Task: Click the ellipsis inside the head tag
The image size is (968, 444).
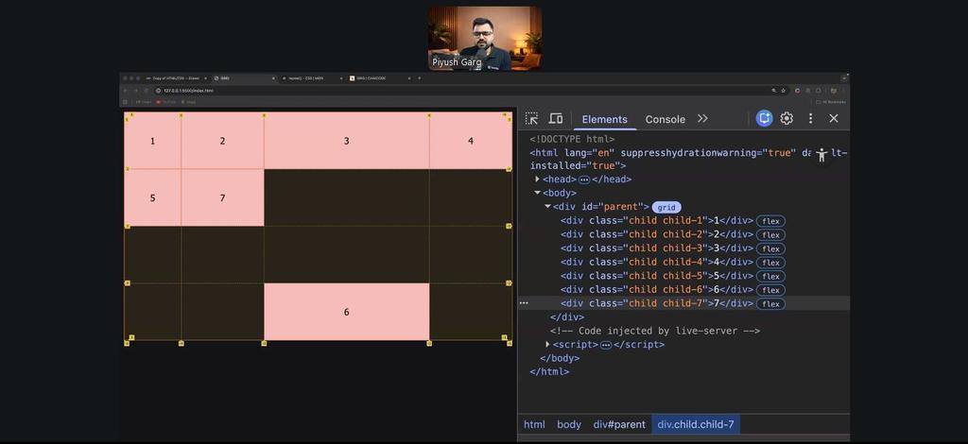Action: 584,179
